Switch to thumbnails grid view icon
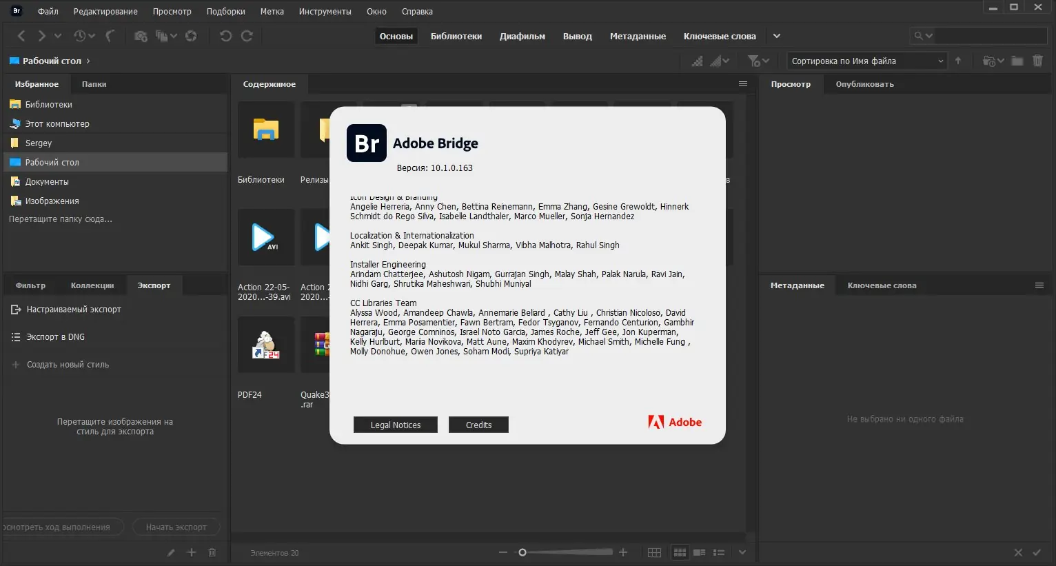Image resolution: width=1056 pixels, height=566 pixels. [680, 552]
